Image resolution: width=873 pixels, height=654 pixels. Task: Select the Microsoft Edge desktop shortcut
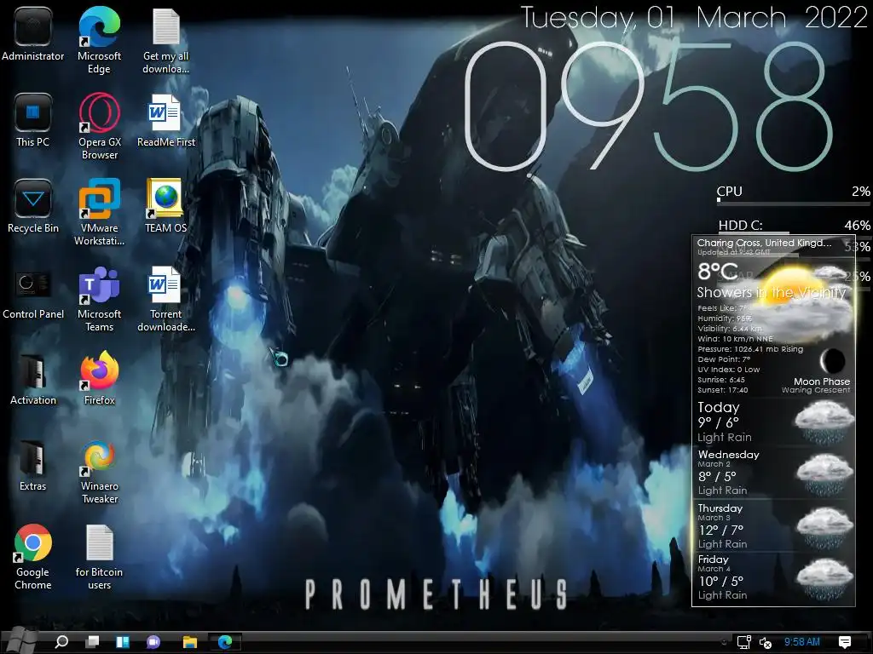(99, 40)
